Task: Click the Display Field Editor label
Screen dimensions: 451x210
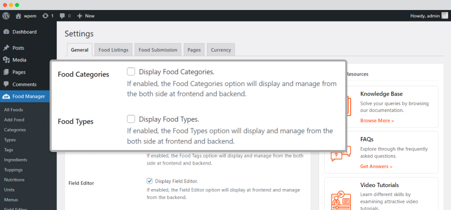Action: (177, 181)
